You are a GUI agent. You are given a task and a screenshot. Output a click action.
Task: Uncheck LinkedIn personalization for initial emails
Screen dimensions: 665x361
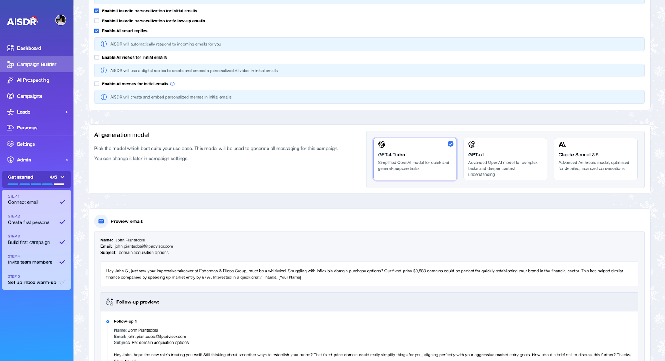click(x=96, y=11)
